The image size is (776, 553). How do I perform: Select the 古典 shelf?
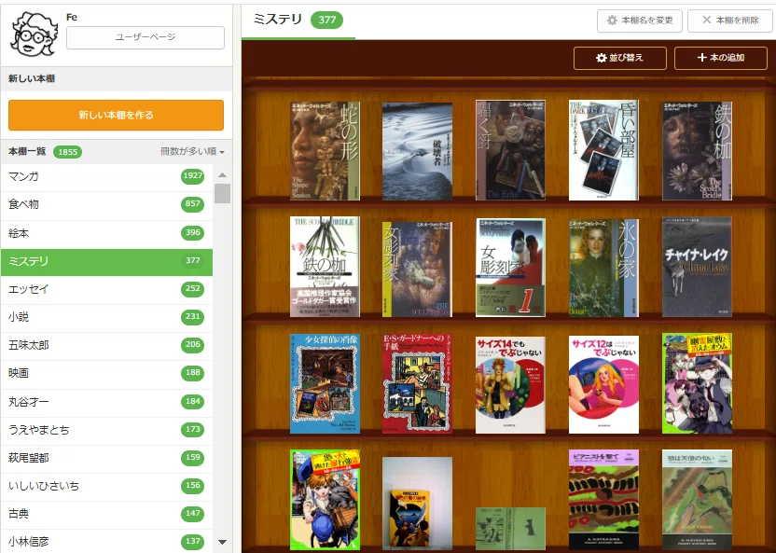[107, 514]
